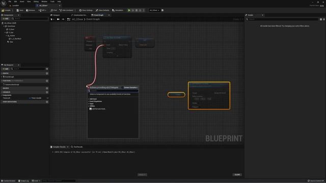Switch to the Viewport tab
The width and height of the screenshot is (326, 183).
[x=55, y=15]
